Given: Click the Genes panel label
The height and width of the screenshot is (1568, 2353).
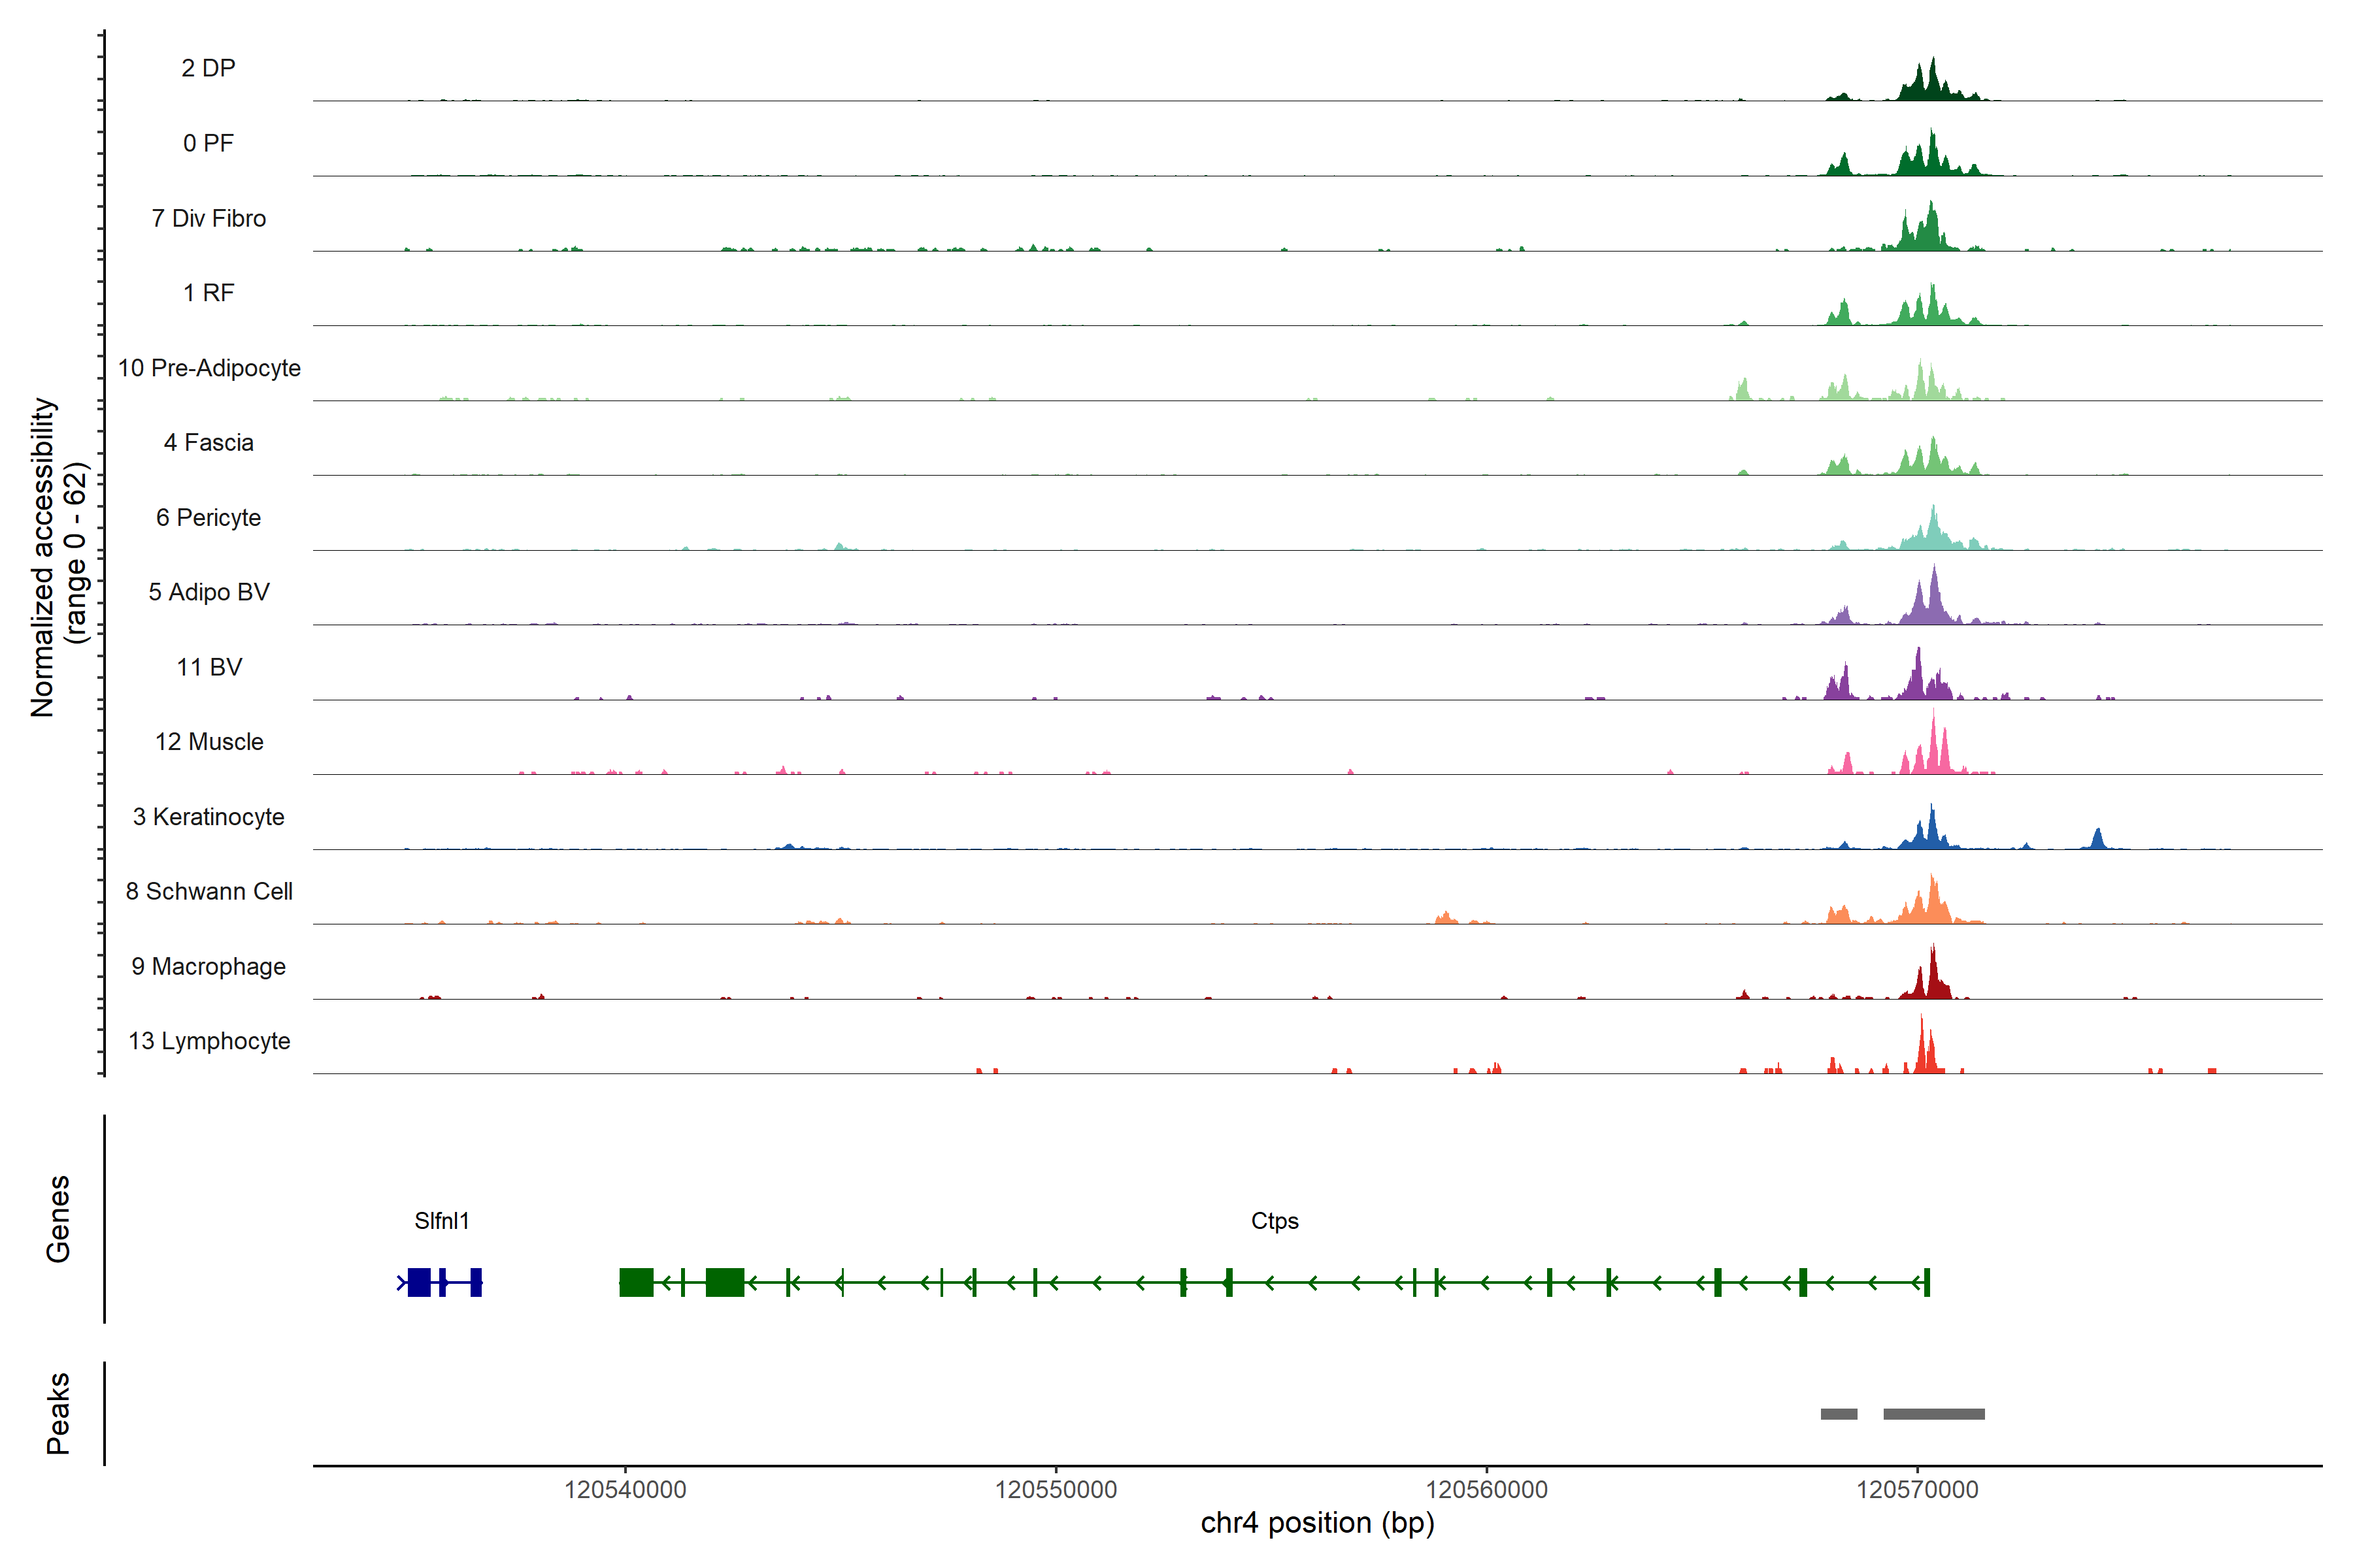Looking at the screenshot, I should click(58, 1219).
